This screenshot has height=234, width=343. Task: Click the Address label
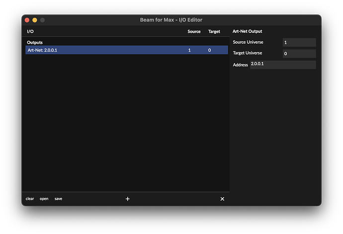[x=240, y=65]
